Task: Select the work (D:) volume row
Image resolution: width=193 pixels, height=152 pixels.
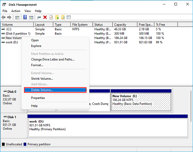Action: (12, 42)
